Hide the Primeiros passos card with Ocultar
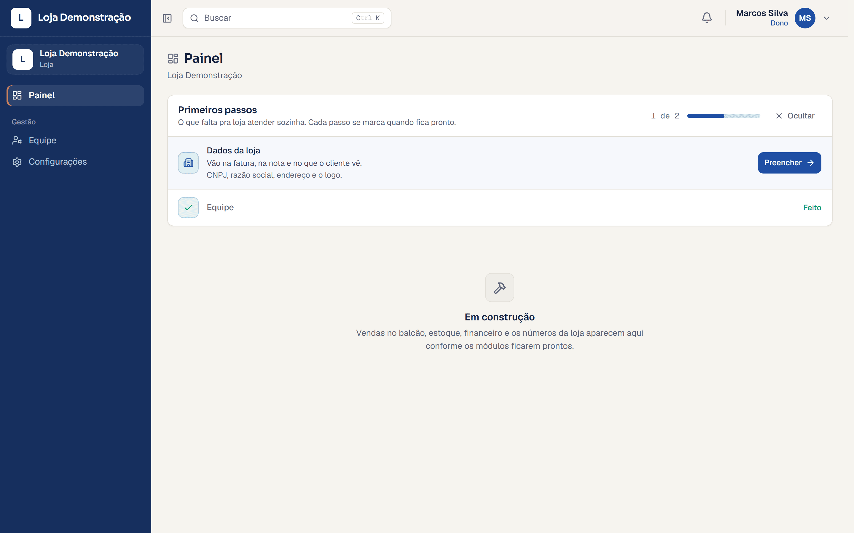This screenshot has height=533, width=854. [x=795, y=116]
